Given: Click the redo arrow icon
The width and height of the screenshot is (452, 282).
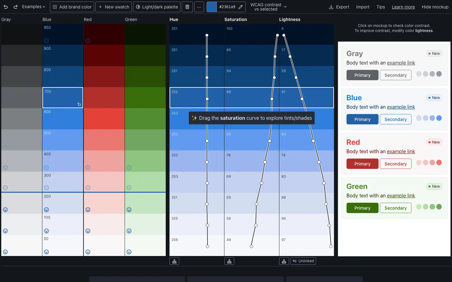Looking at the screenshot, I should [15, 7].
